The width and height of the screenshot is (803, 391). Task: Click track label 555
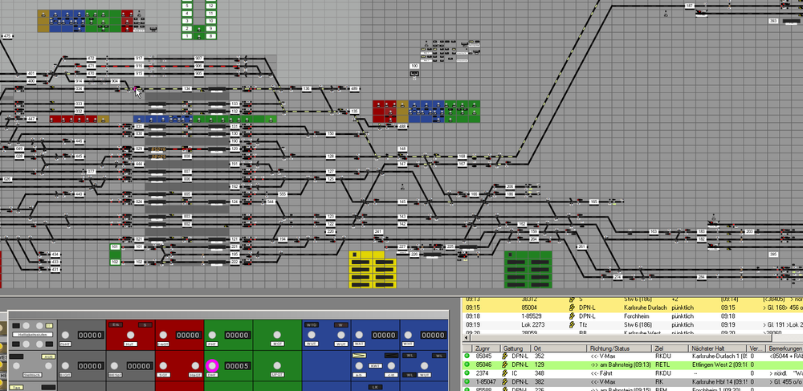coord(282,194)
